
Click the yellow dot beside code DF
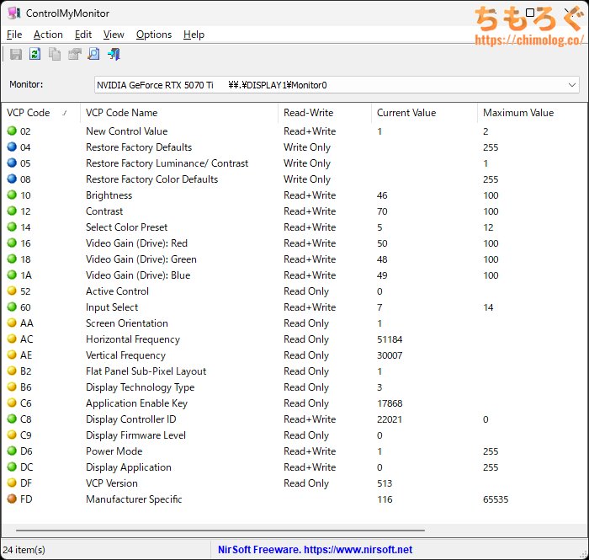coord(12,483)
